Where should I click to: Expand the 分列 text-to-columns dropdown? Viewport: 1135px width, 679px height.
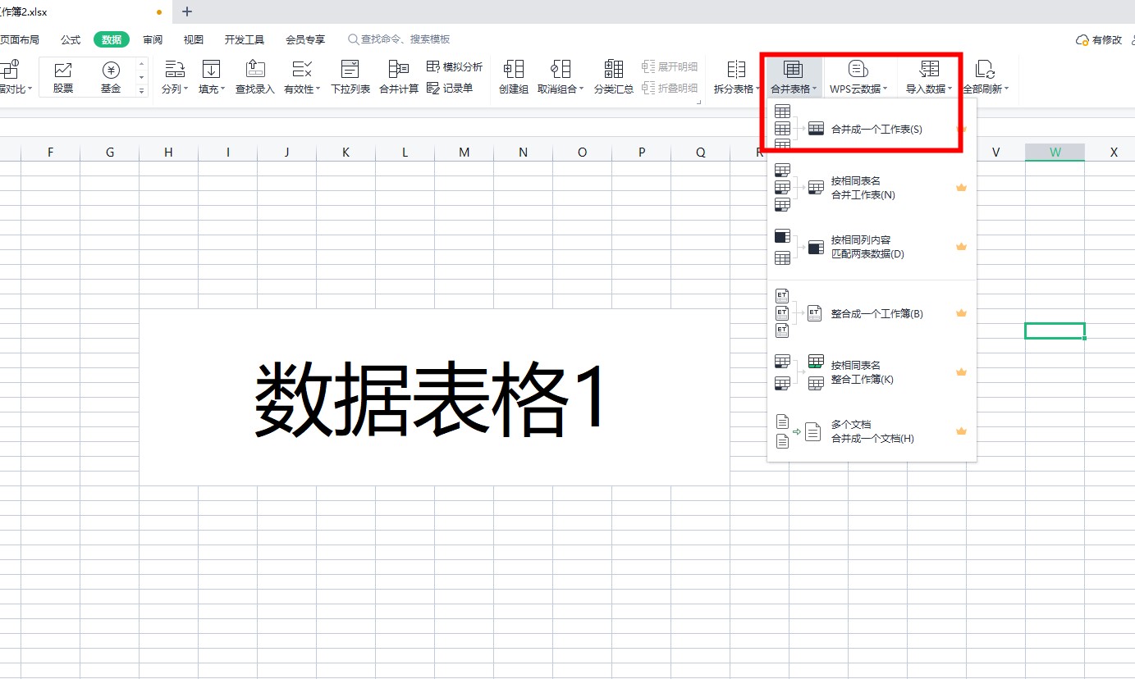coord(175,89)
